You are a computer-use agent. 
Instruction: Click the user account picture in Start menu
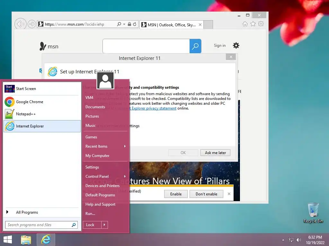(x=105, y=80)
